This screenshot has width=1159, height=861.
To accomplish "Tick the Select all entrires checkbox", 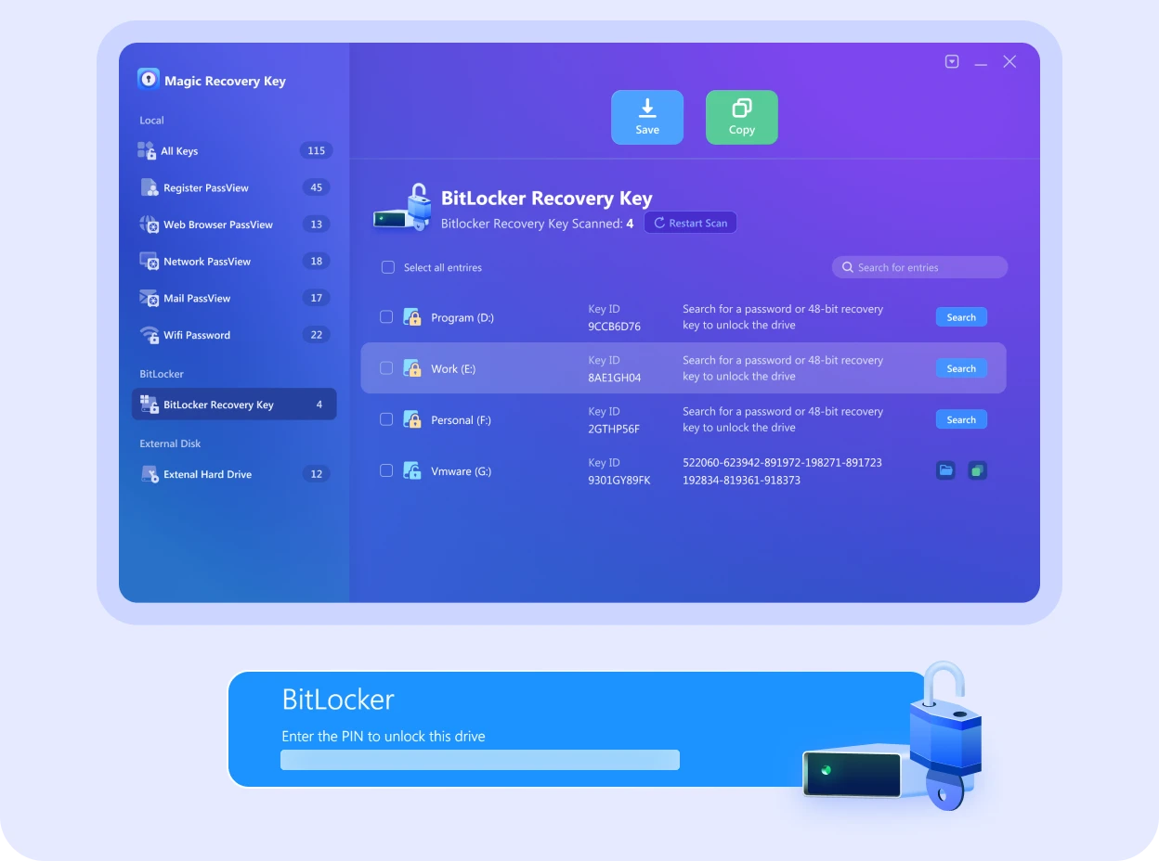I will tap(388, 267).
